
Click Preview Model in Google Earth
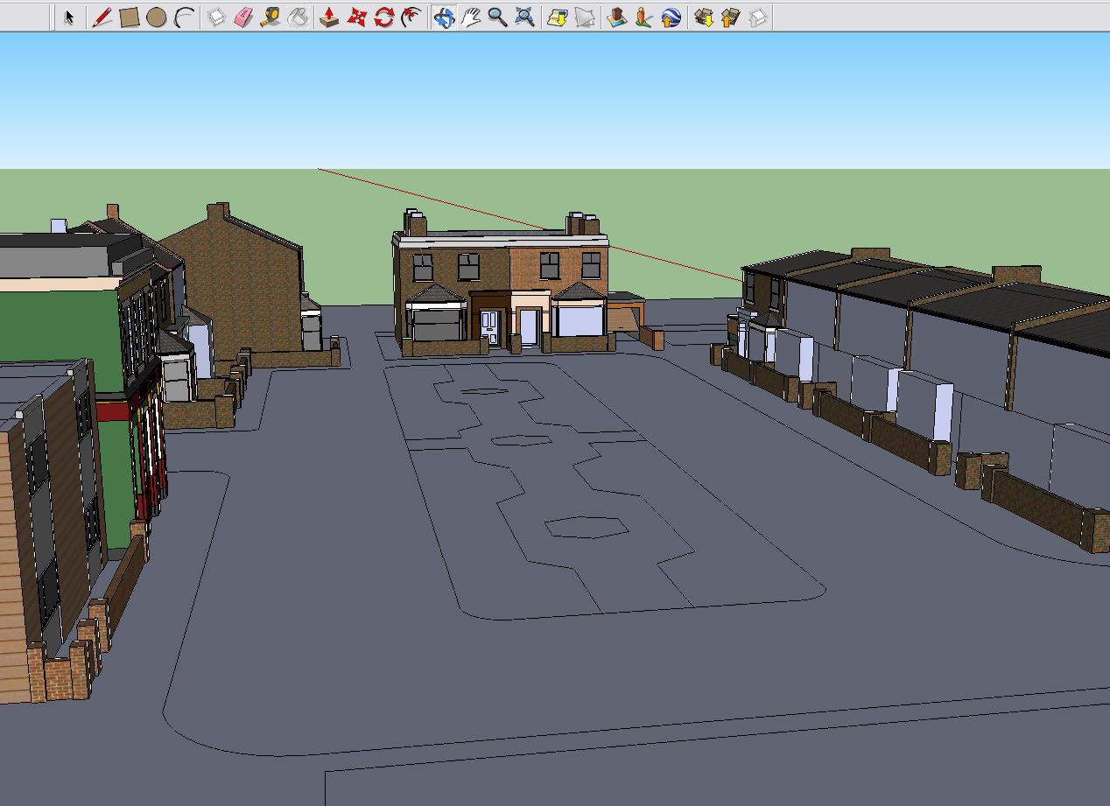(x=671, y=17)
